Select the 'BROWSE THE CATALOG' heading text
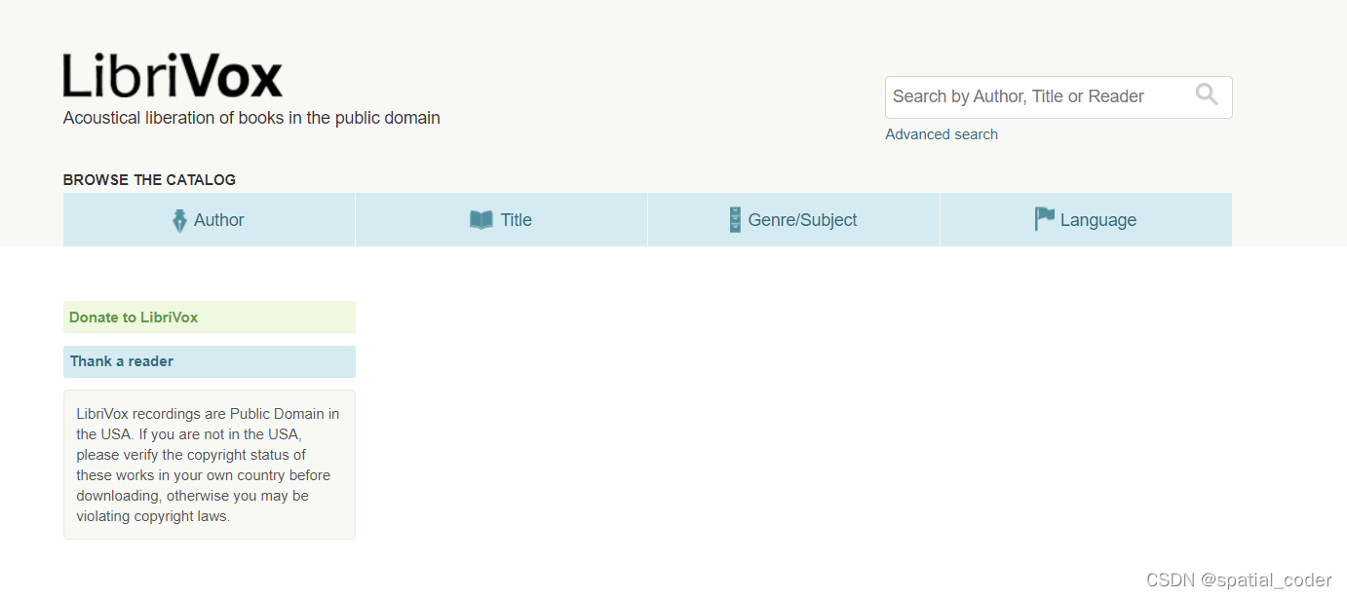The width and height of the screenshot is (1347, 599). (149, 180)
